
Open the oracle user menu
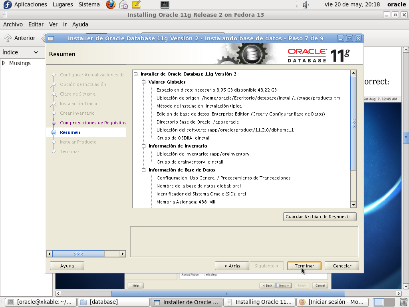pyautogui.click(x=397, y=4)
